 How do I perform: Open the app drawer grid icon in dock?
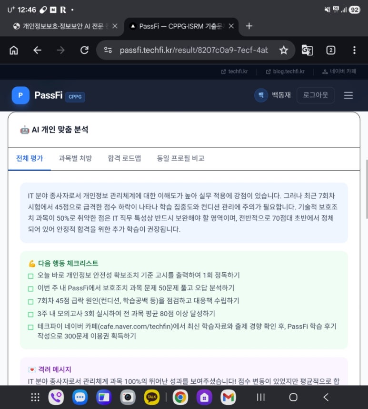tap(35, 397)
